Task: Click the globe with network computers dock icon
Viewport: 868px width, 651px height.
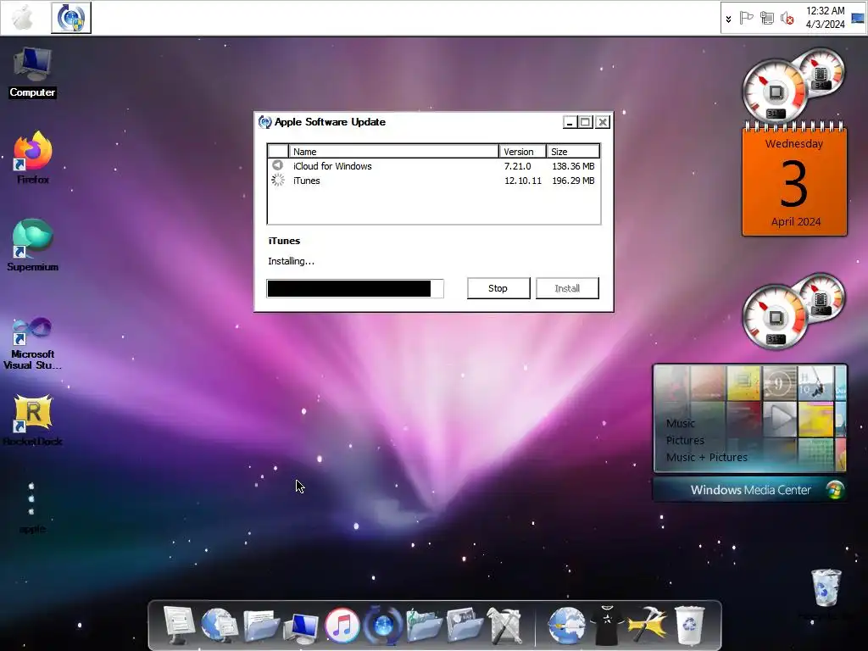Action: (x=220, y=626)
